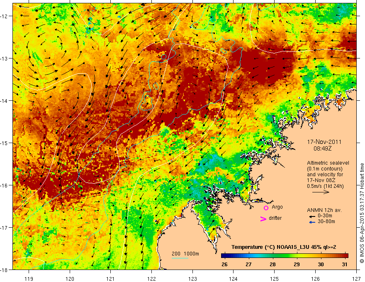Click the latitude axis label -12
Viewport: 365px width, 282px height.
click(x=4, y=16)
